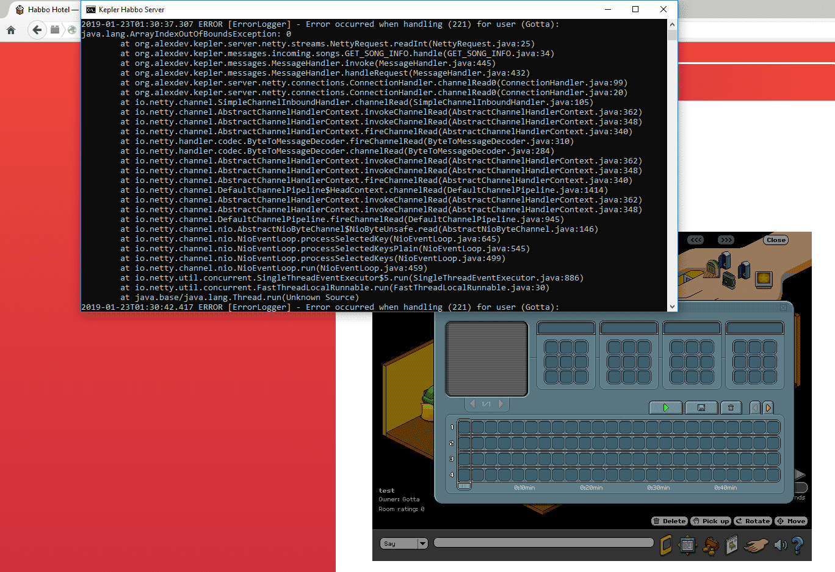Go to previous sample page arrow
The height and width of the screenshot is (572, 835).
472,404
